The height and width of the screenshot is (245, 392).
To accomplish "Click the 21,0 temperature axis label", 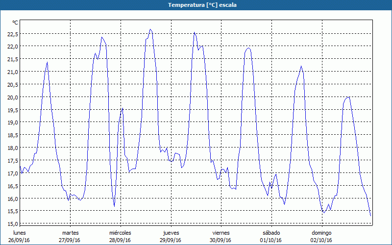I will coord(12,72).
